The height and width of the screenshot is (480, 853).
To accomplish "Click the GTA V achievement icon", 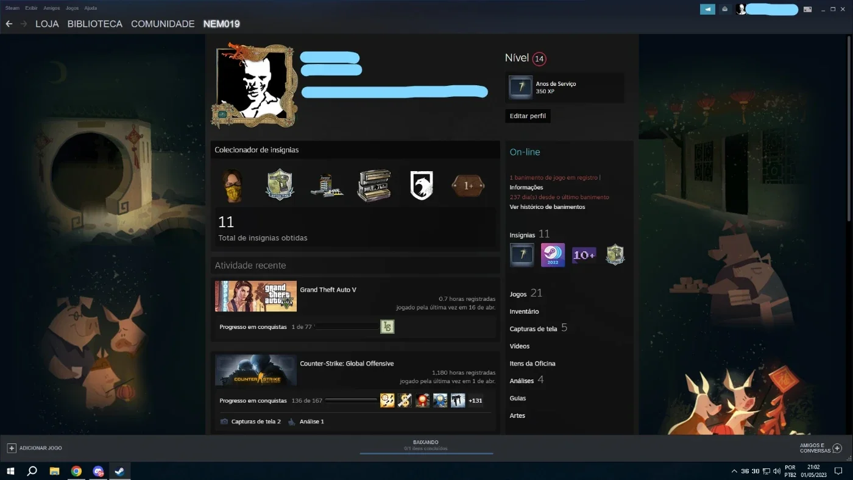I will (388, 326).
